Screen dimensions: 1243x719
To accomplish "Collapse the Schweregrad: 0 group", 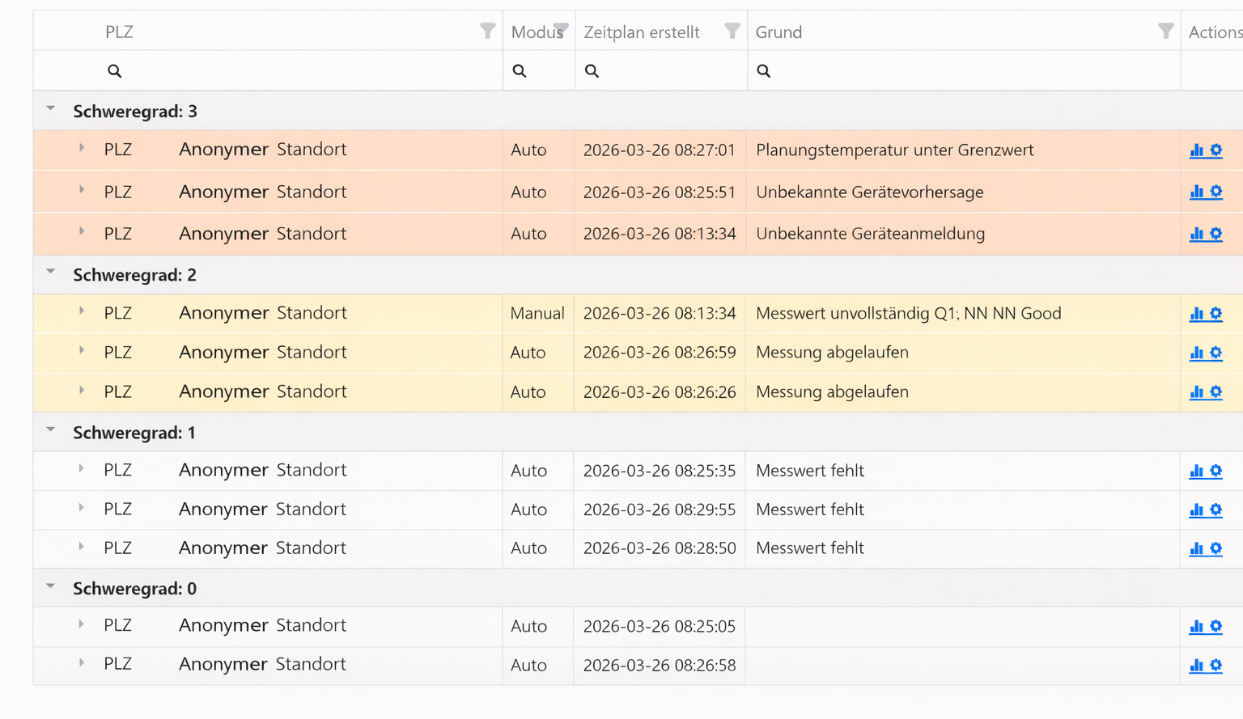I will 51,586.
